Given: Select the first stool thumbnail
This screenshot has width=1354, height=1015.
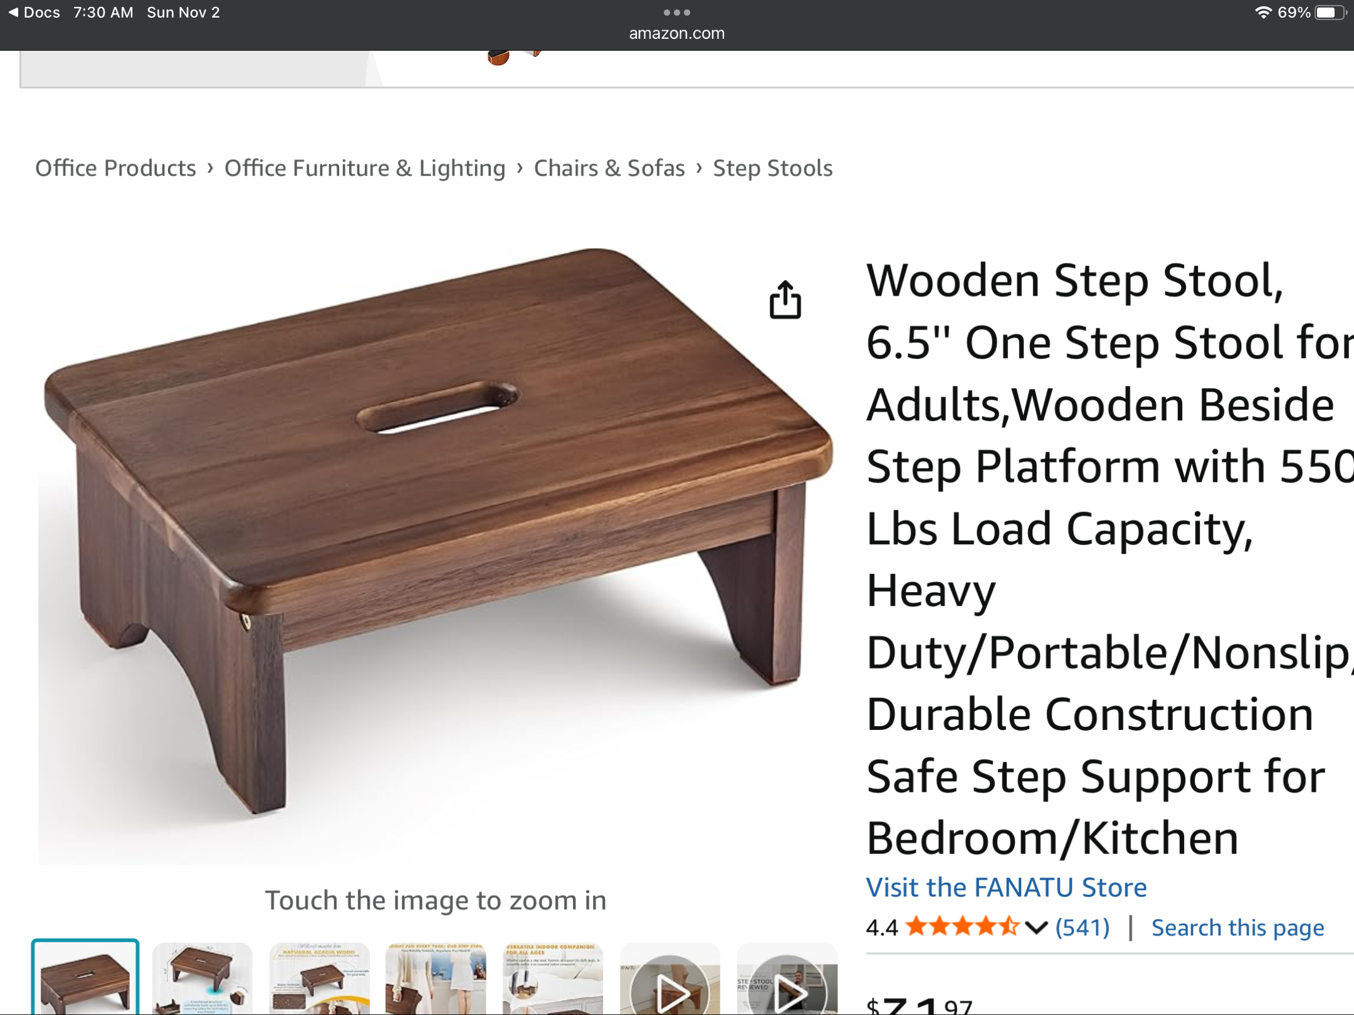Looking at the screenshot, I should (x=85, y=977).
